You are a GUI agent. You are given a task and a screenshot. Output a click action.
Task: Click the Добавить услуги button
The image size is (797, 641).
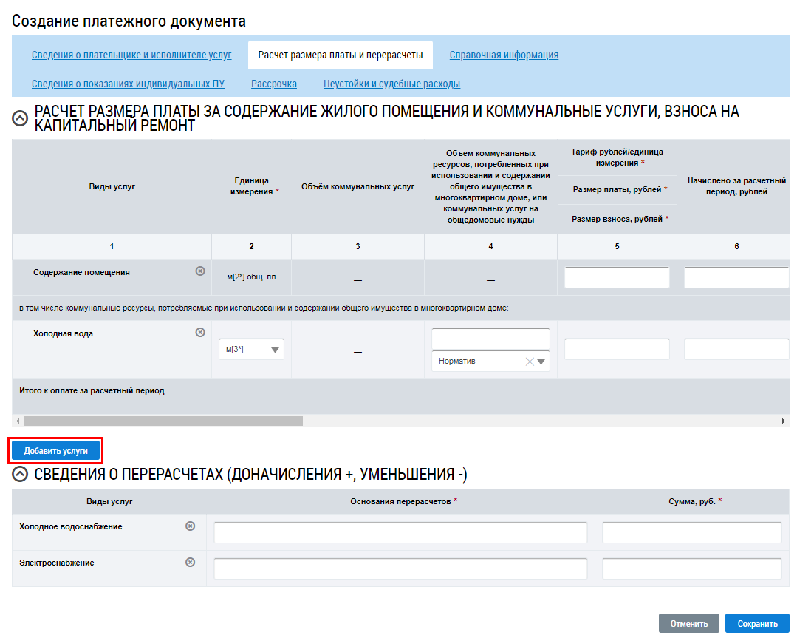point(56,450)
